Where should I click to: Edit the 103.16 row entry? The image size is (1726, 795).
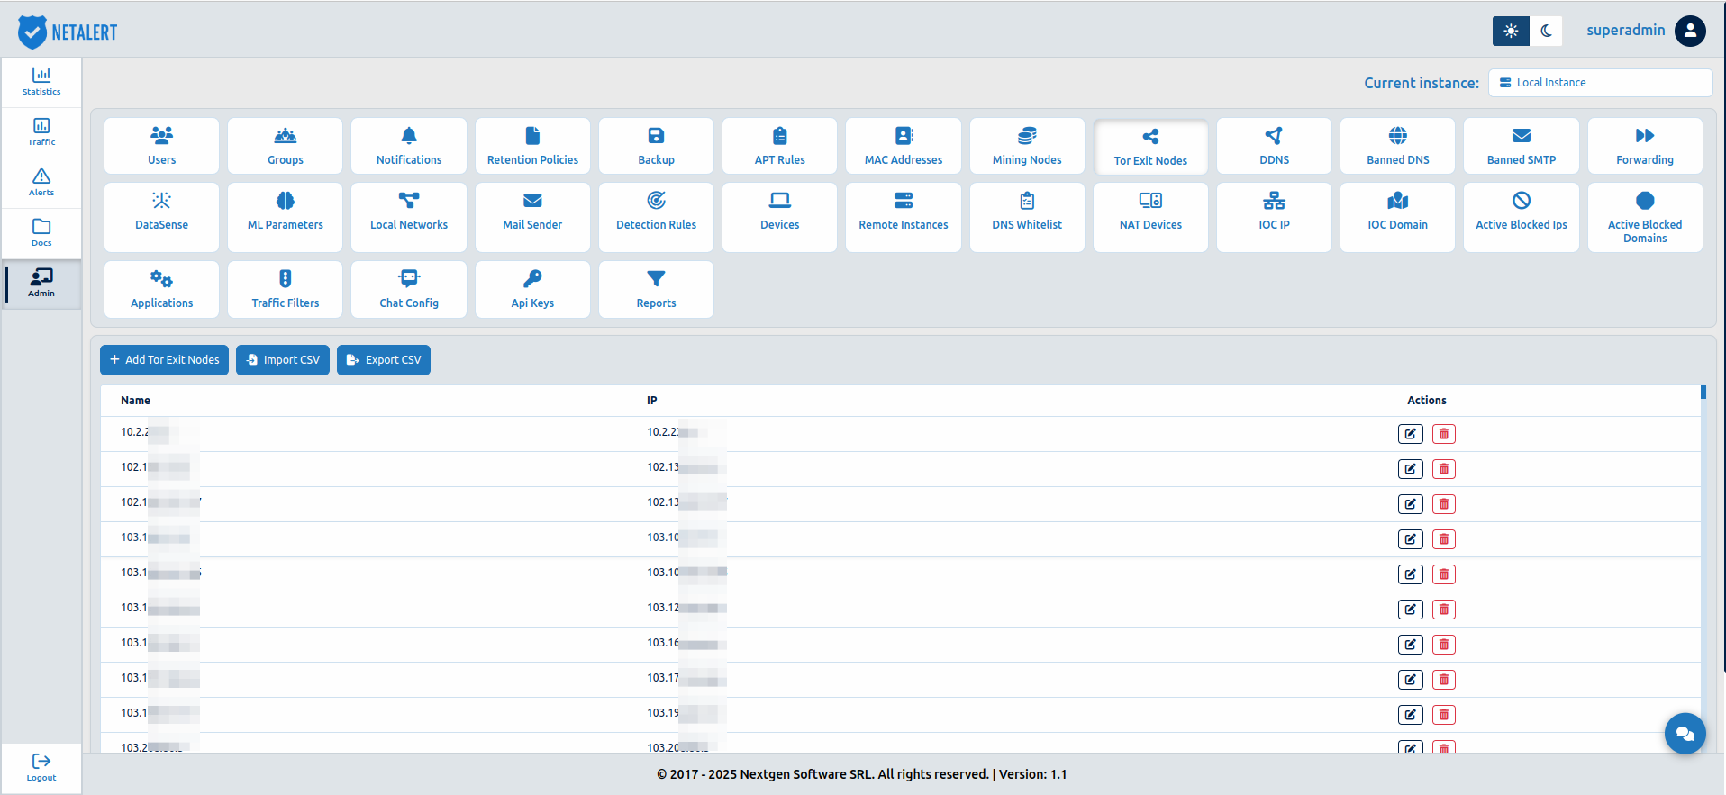click(x=1410, y=645)
